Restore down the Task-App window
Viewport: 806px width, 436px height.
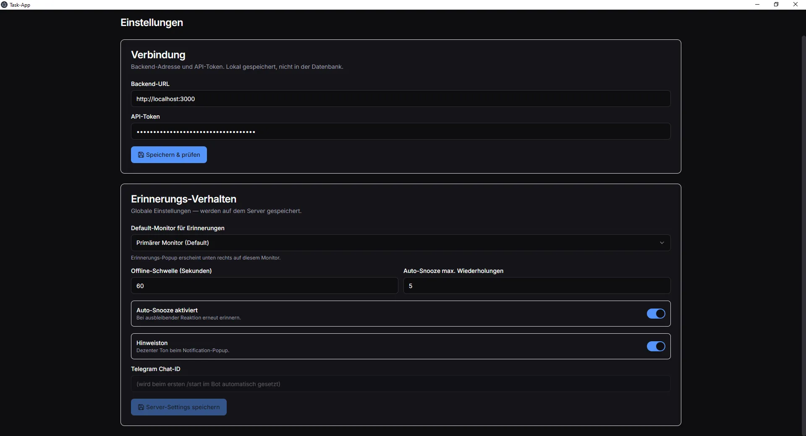(x=776, y=5)
